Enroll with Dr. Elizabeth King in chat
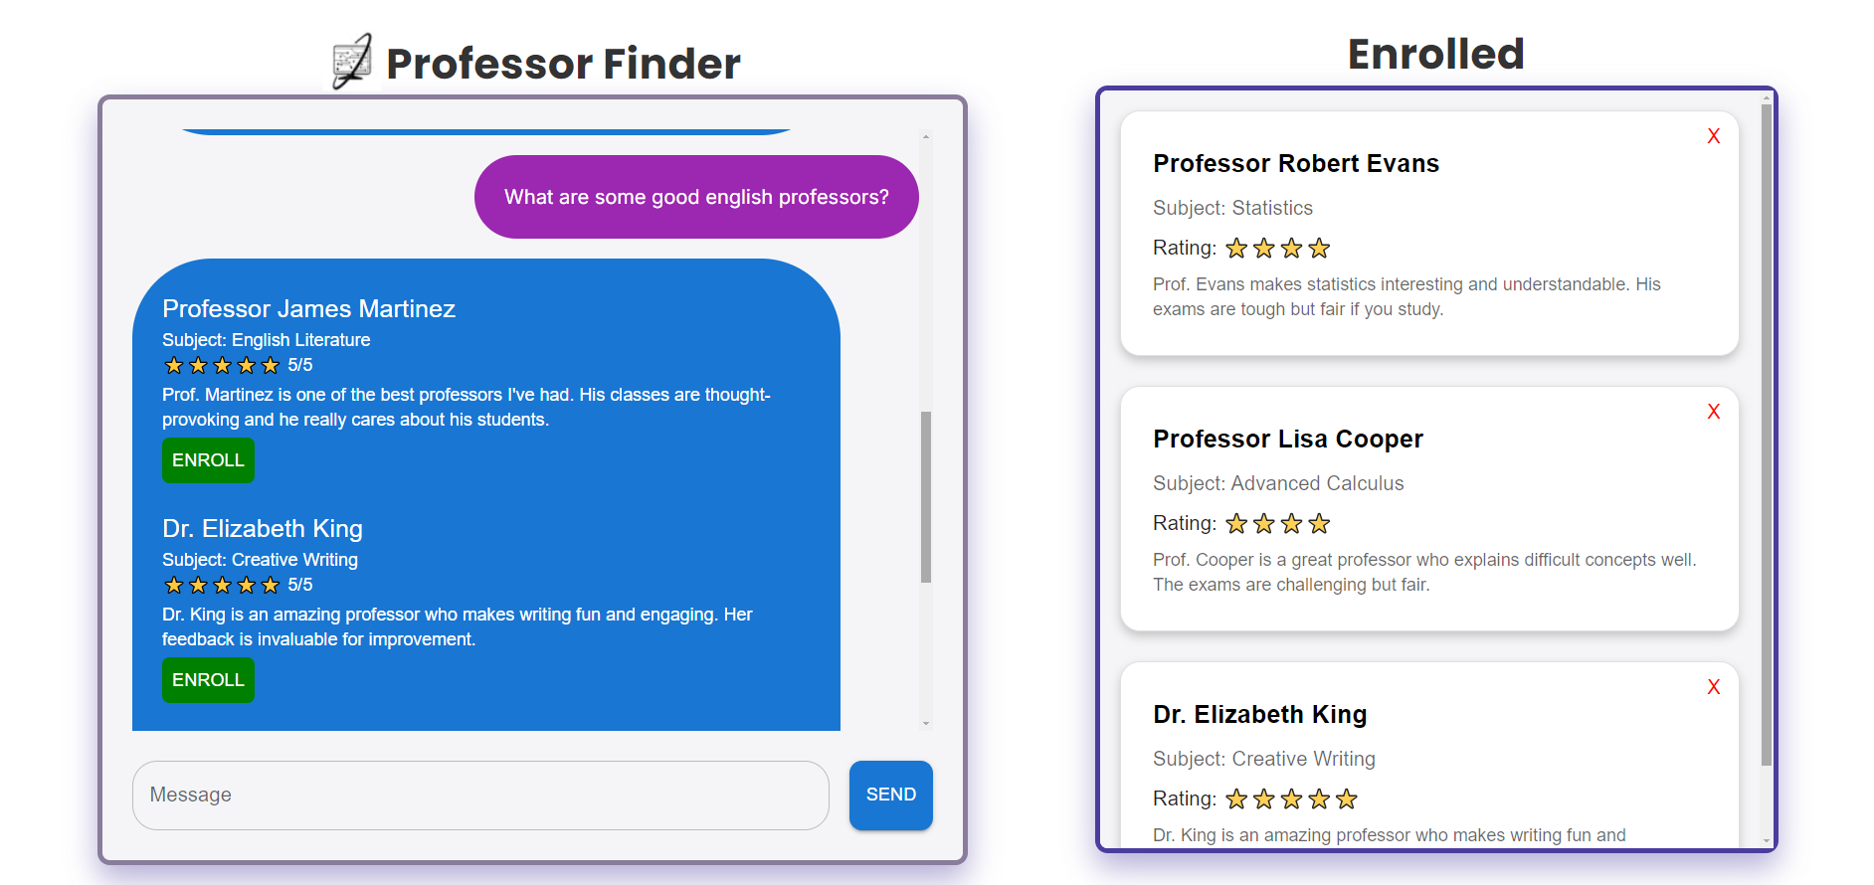The height and width of the screenshot is (885, 1874). (x=208, y=680)
